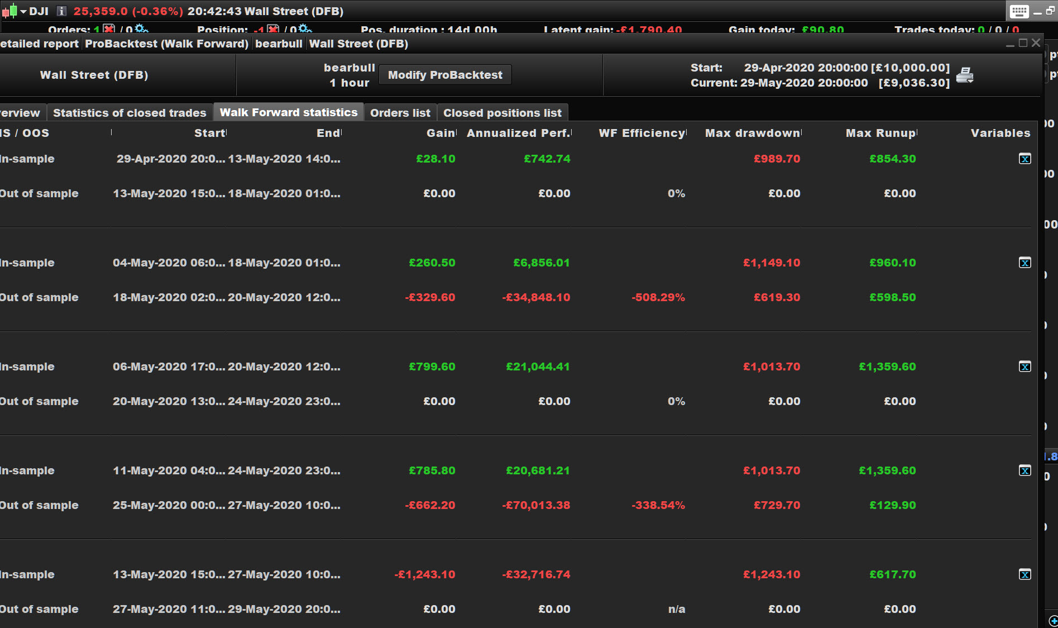
Task: Sort by the Max drawdown column header
Action: click(753, 133)
